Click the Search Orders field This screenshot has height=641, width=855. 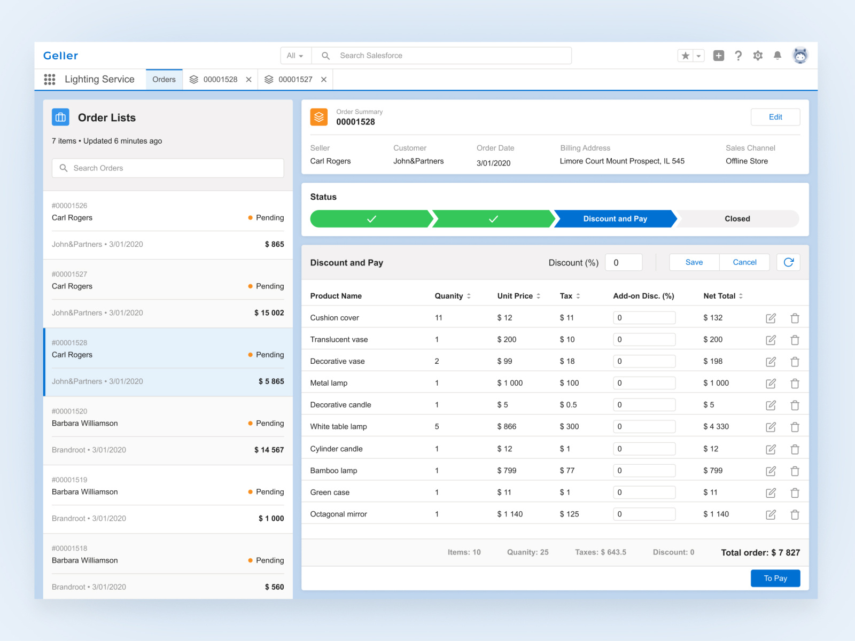tap(168, 168)
